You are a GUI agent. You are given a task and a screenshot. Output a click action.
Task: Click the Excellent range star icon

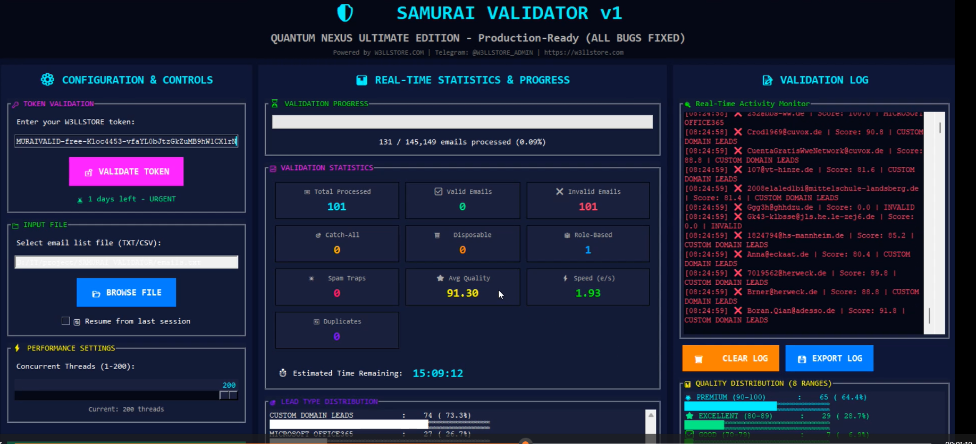(689, 416)
